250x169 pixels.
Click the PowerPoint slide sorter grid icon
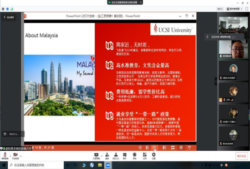[173, 148]
